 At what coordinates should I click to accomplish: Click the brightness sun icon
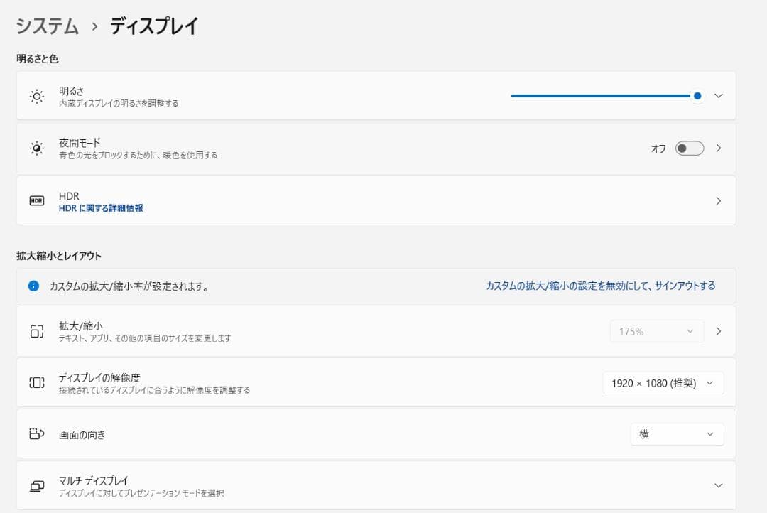click(37, 96)
